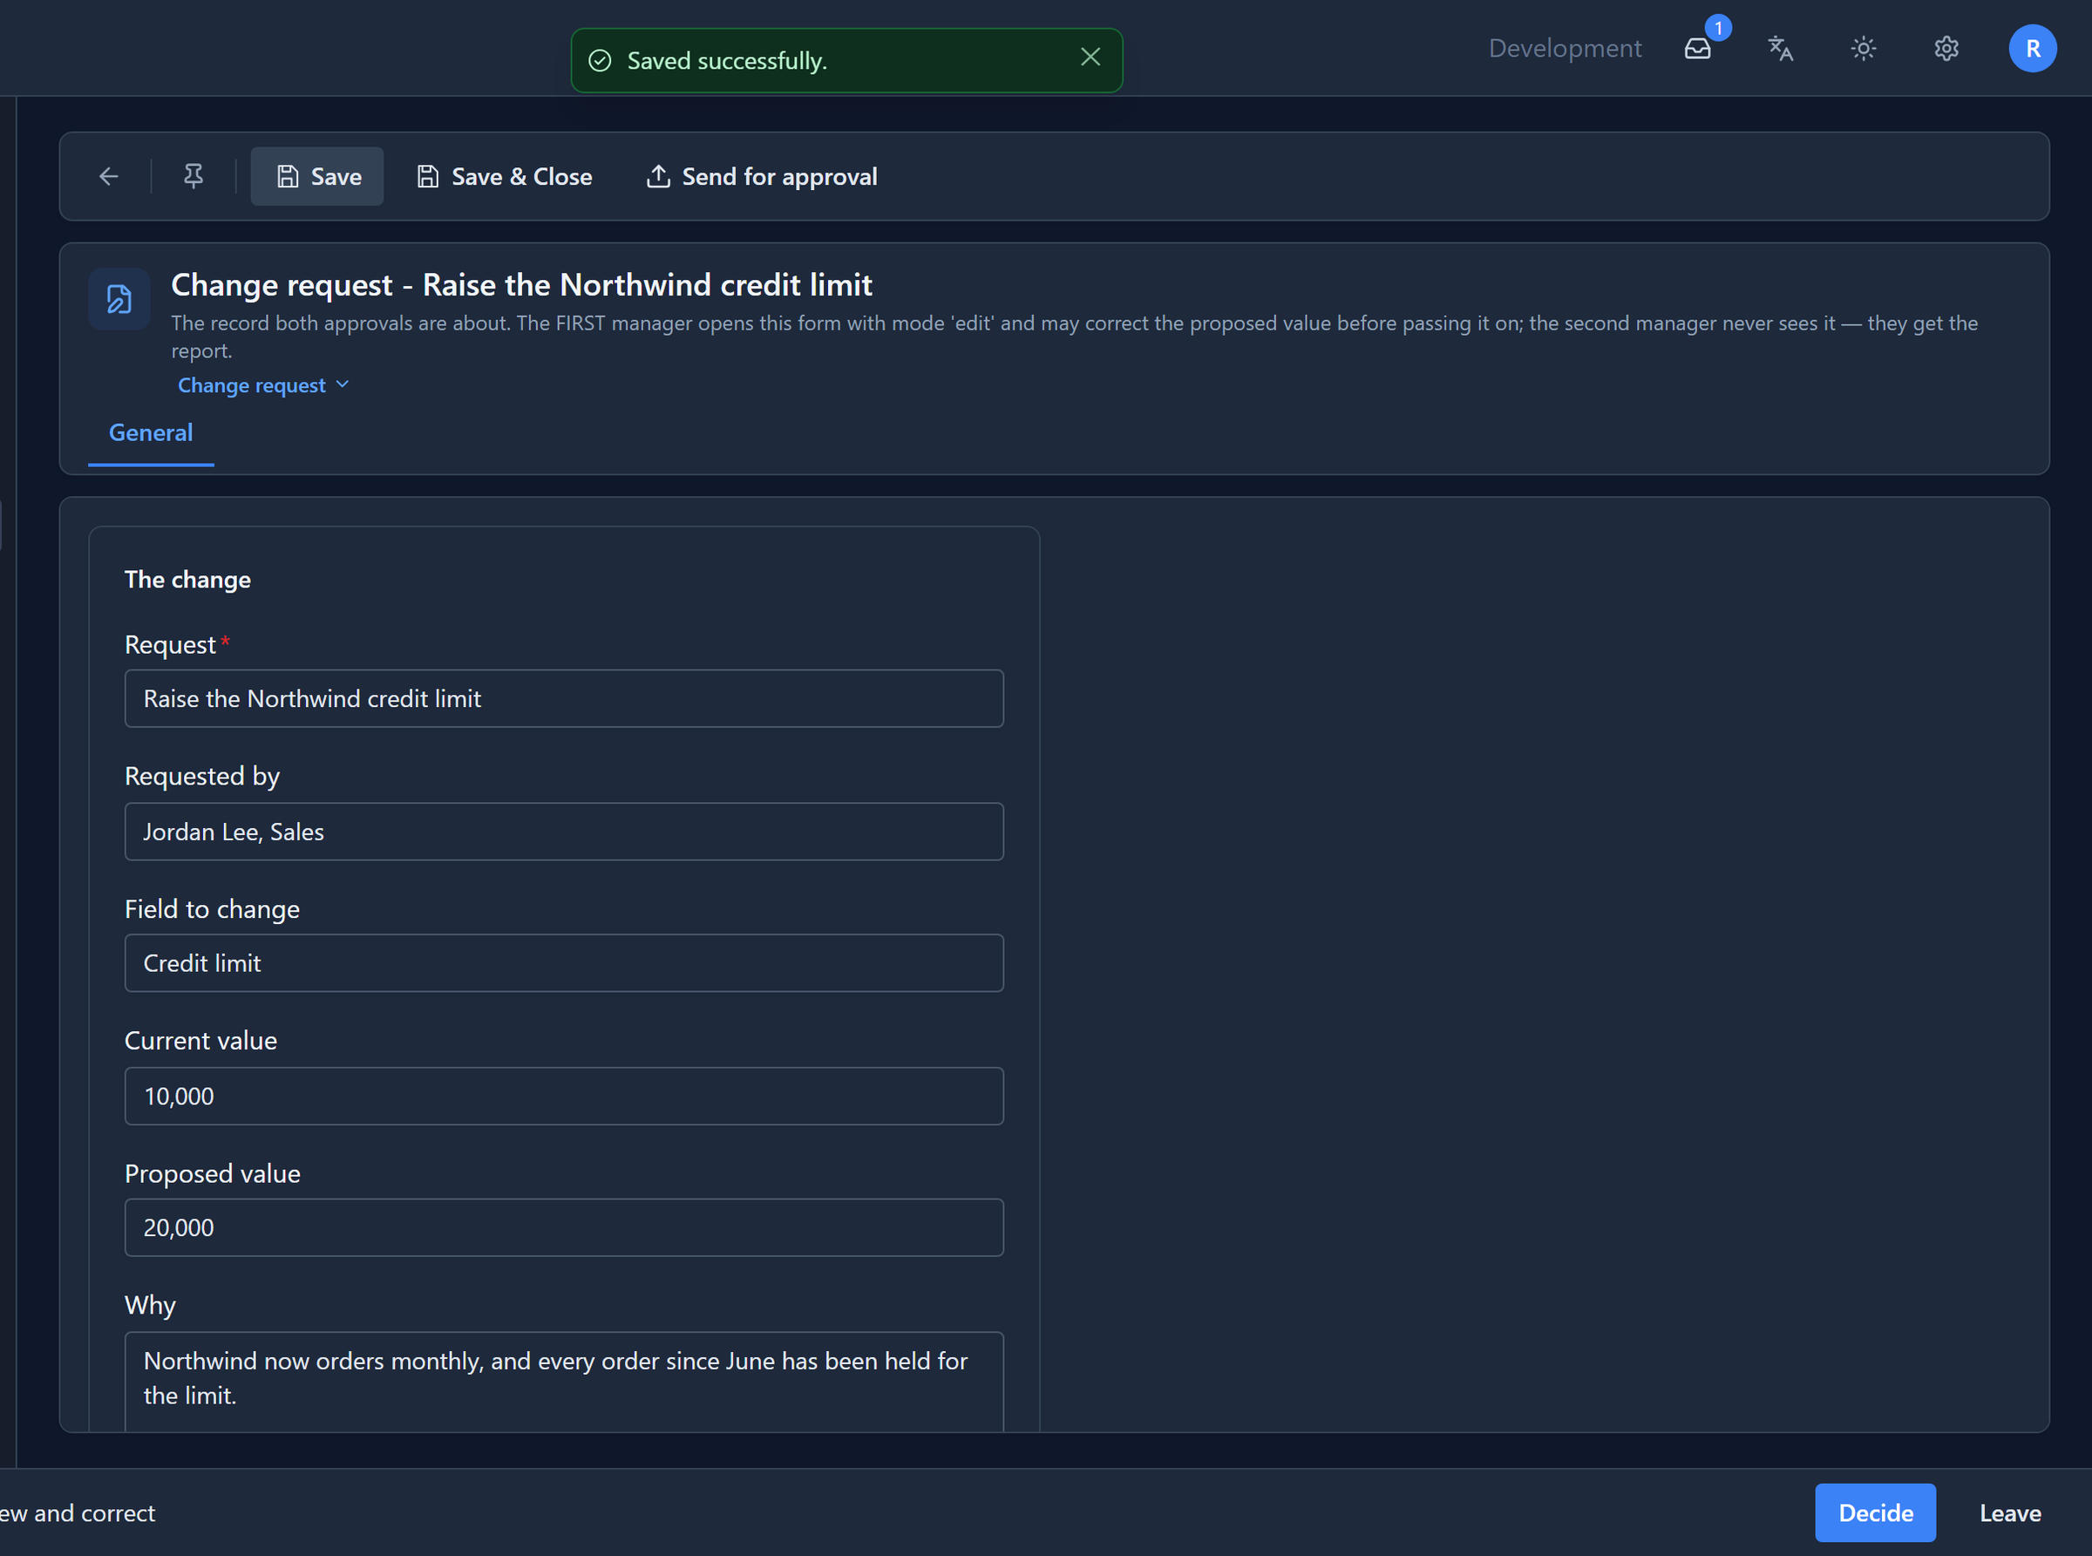Image resolution: width=2092 pixels, height=1556 pixels.
Task: Click the back arrow icon
Action: point(109,176)
